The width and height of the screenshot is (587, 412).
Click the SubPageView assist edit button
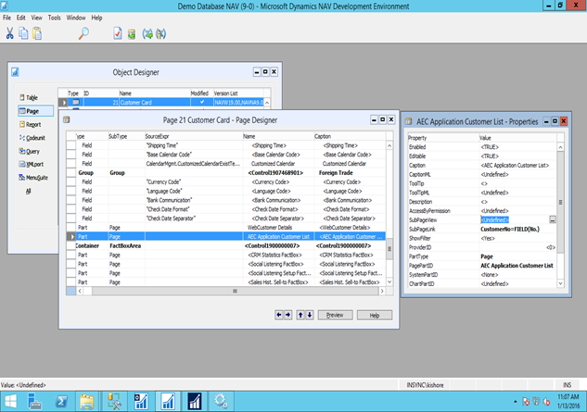(553, 219)
